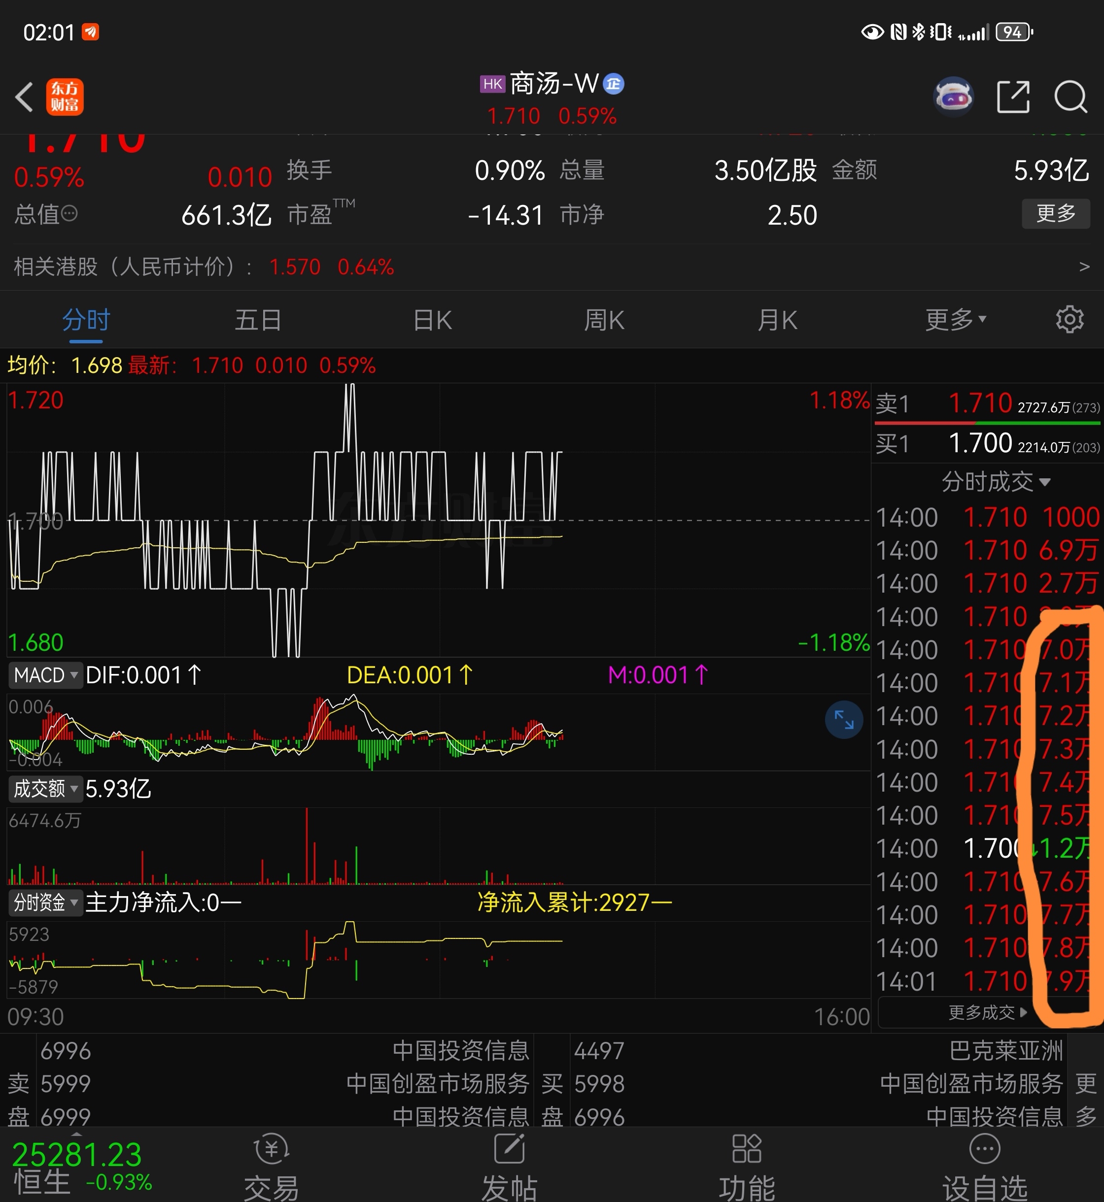Tap 卖1 price 1.710 row
The image size is (1104, 1202).
987,403
